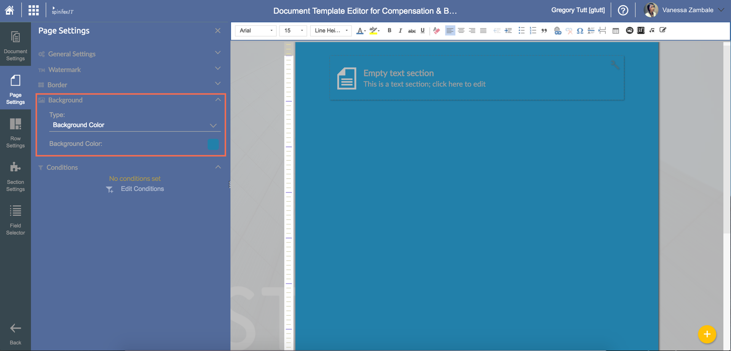The image size is (731, 351).
Task: Open the background Type dropdown
Action: 135,125
